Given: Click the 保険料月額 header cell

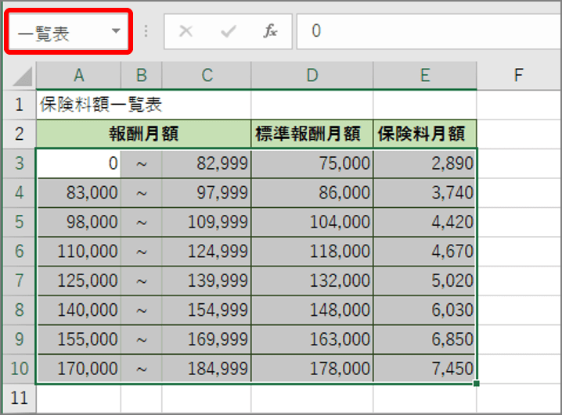Looking at the screenshot, I should tap(425, 134).
